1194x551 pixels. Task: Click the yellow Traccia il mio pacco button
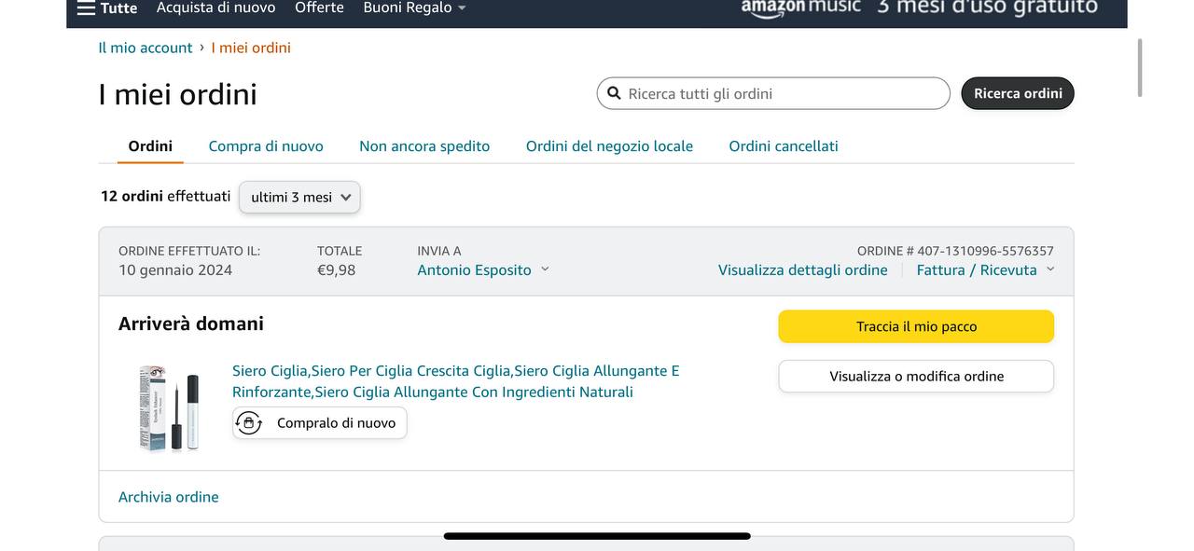click(x=916, y=326)
